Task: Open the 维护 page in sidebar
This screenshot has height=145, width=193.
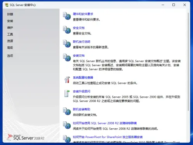Action: pyautogui.click(x=10, y=28)
